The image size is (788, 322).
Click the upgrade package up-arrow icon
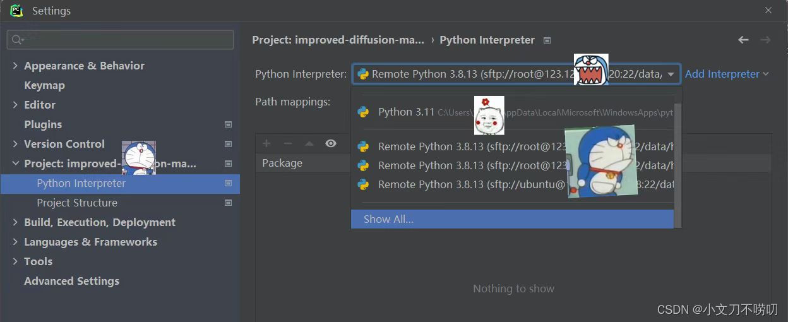pos(309,144)
